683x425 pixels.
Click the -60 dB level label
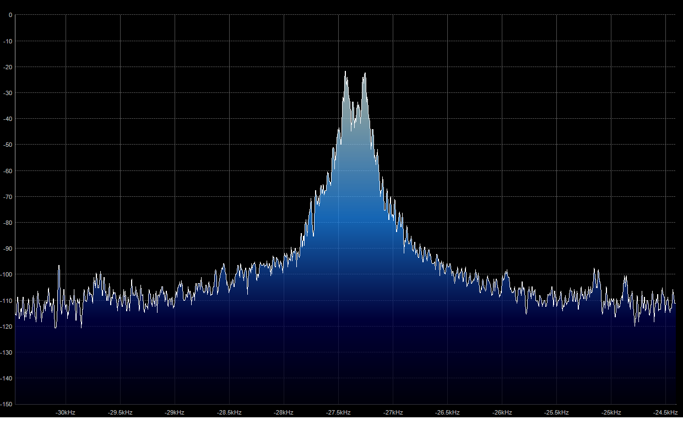click(8, 171)
